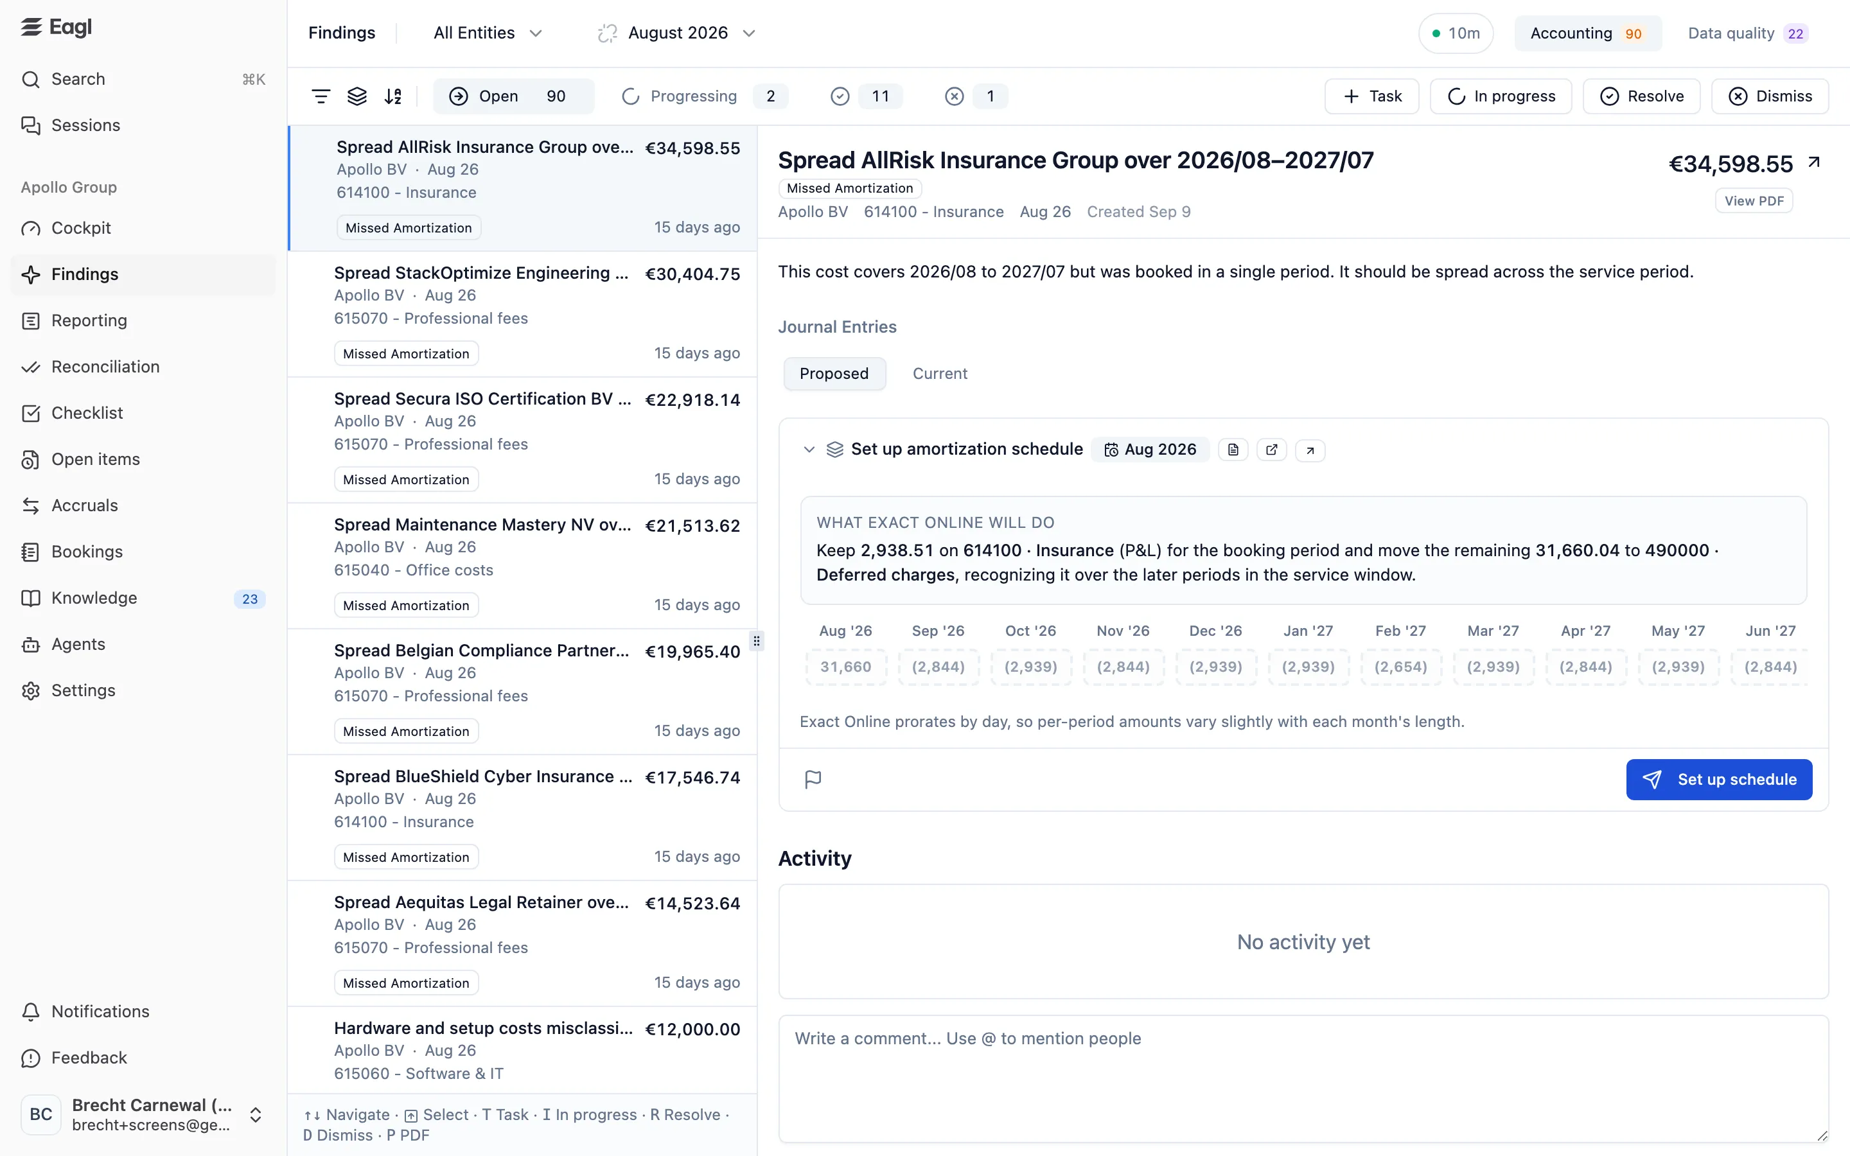
Task: Switch to the Proposed journal entries tab
Action: [x=834, y=373]
